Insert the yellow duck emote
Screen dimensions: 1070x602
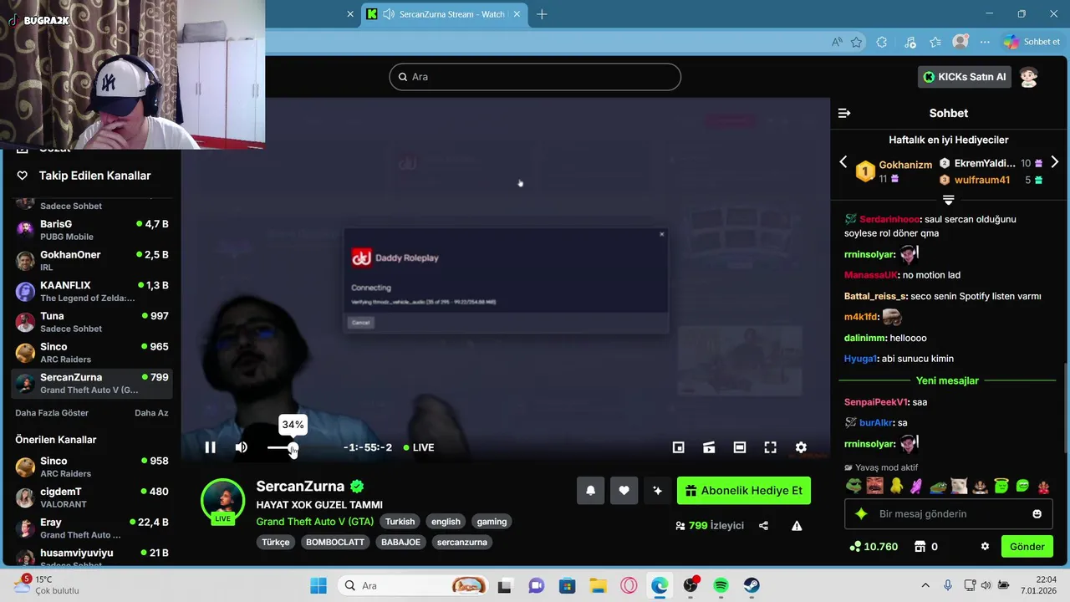896,486
